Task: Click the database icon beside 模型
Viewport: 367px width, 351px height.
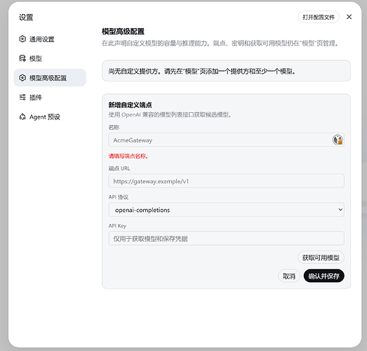Action: pos(22,58)
